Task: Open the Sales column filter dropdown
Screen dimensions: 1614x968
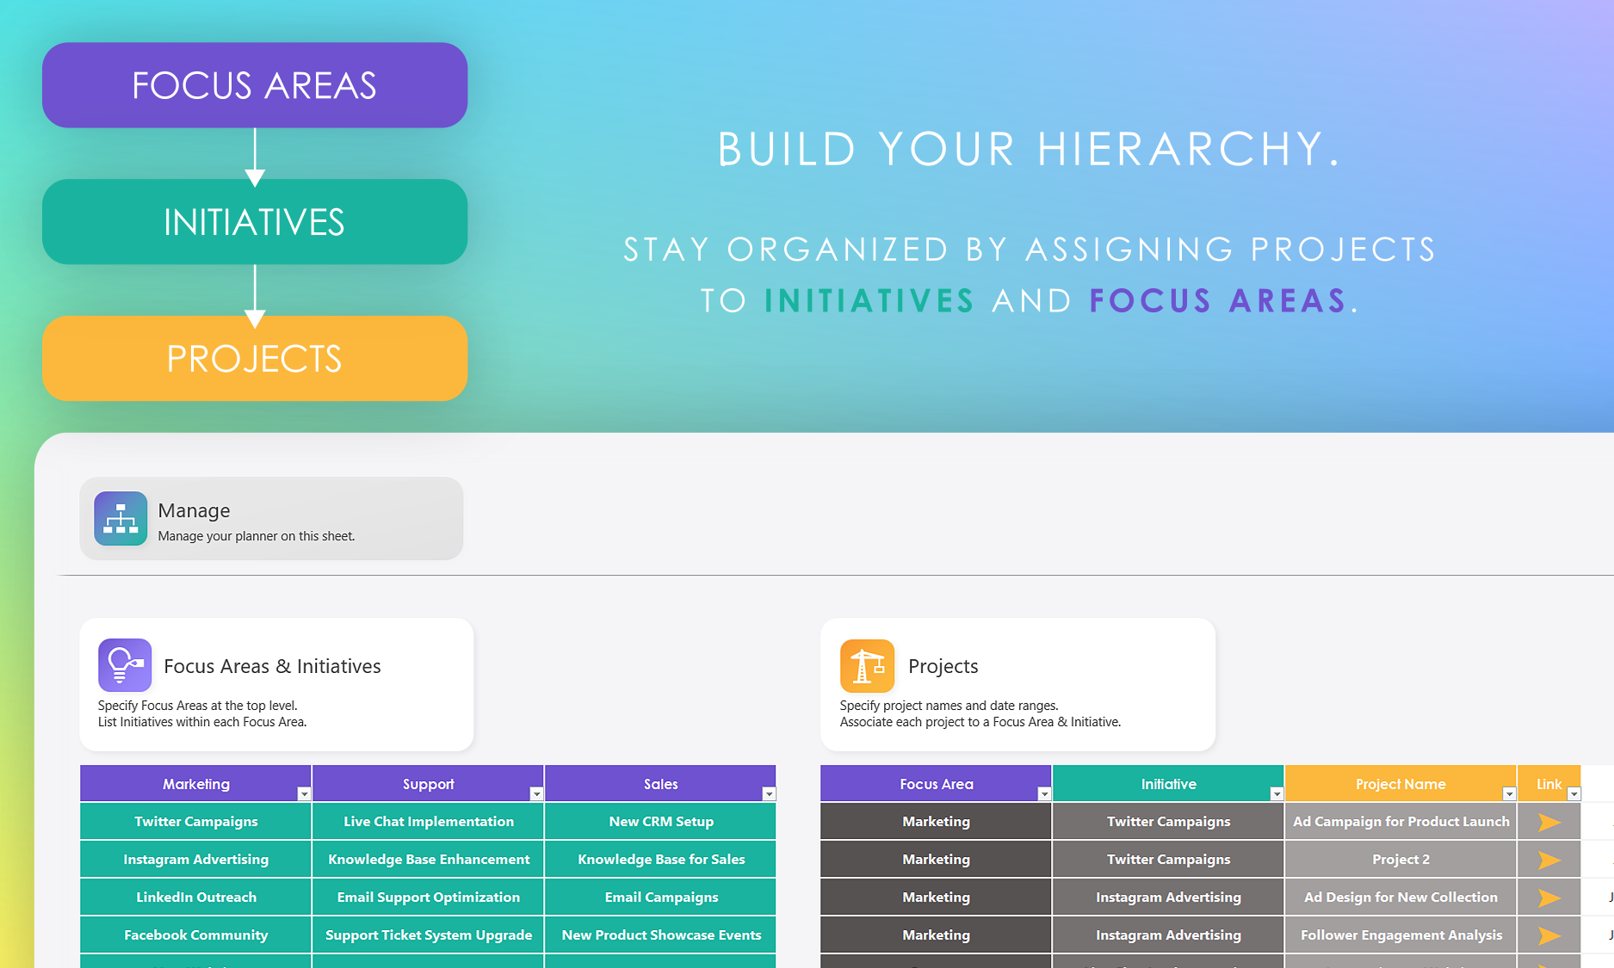Action: coord(769,794)
